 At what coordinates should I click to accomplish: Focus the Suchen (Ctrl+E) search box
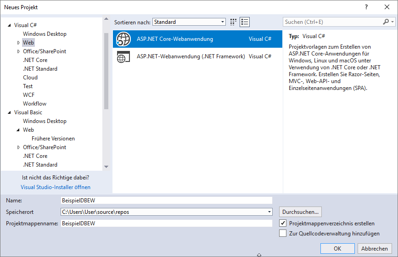point(332,22)
